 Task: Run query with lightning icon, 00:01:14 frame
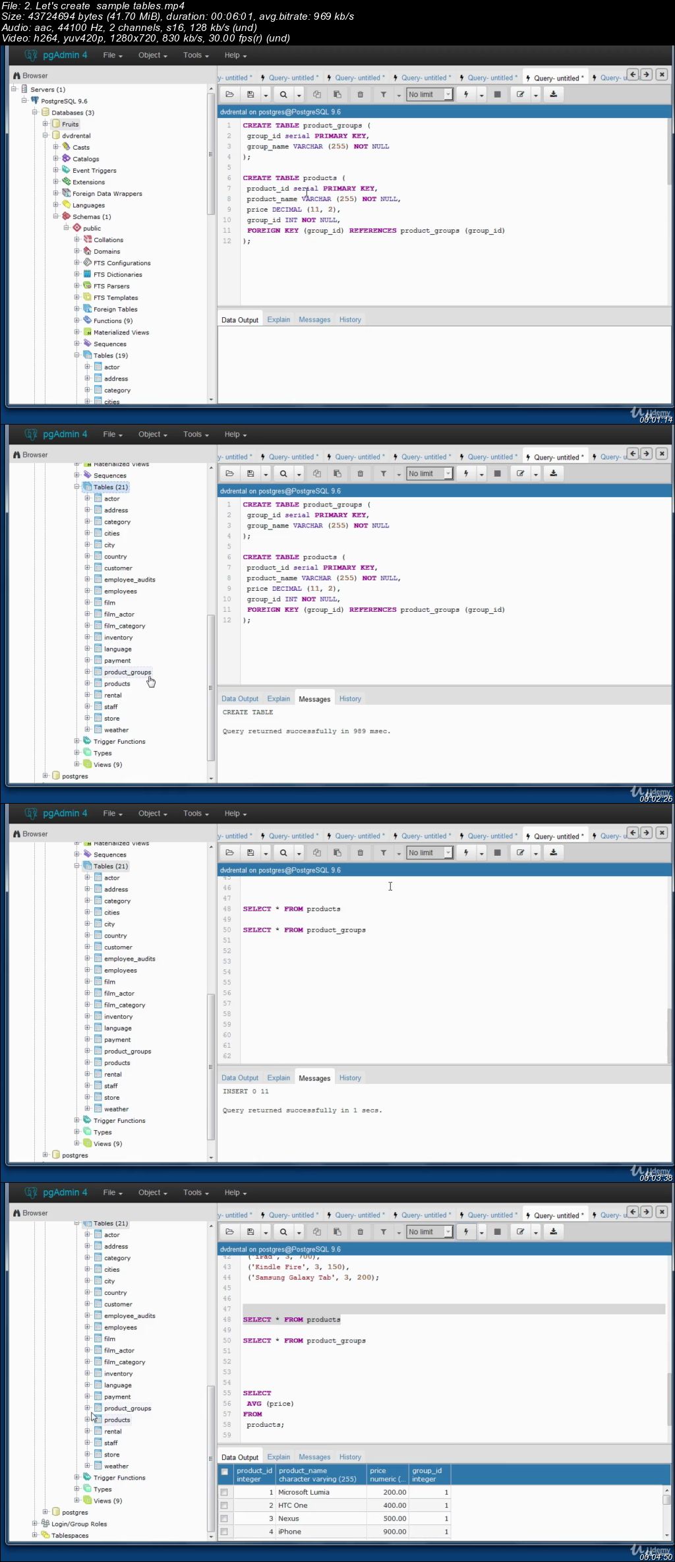pyautogui.click(x=466, y=94)
